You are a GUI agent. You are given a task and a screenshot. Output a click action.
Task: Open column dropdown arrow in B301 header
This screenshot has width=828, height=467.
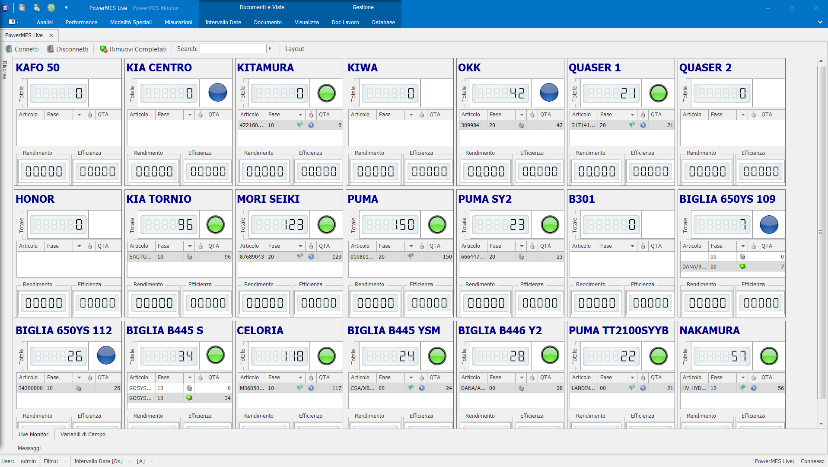tap(632, 246)
